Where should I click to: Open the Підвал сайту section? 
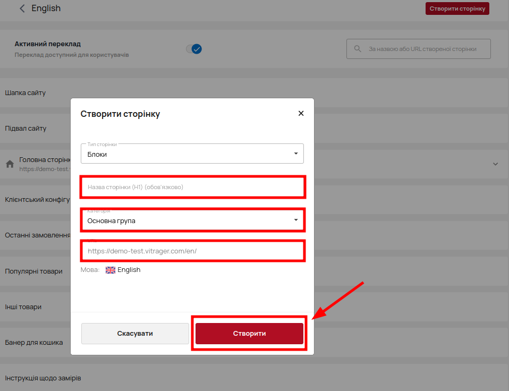(x=26, y=129)
